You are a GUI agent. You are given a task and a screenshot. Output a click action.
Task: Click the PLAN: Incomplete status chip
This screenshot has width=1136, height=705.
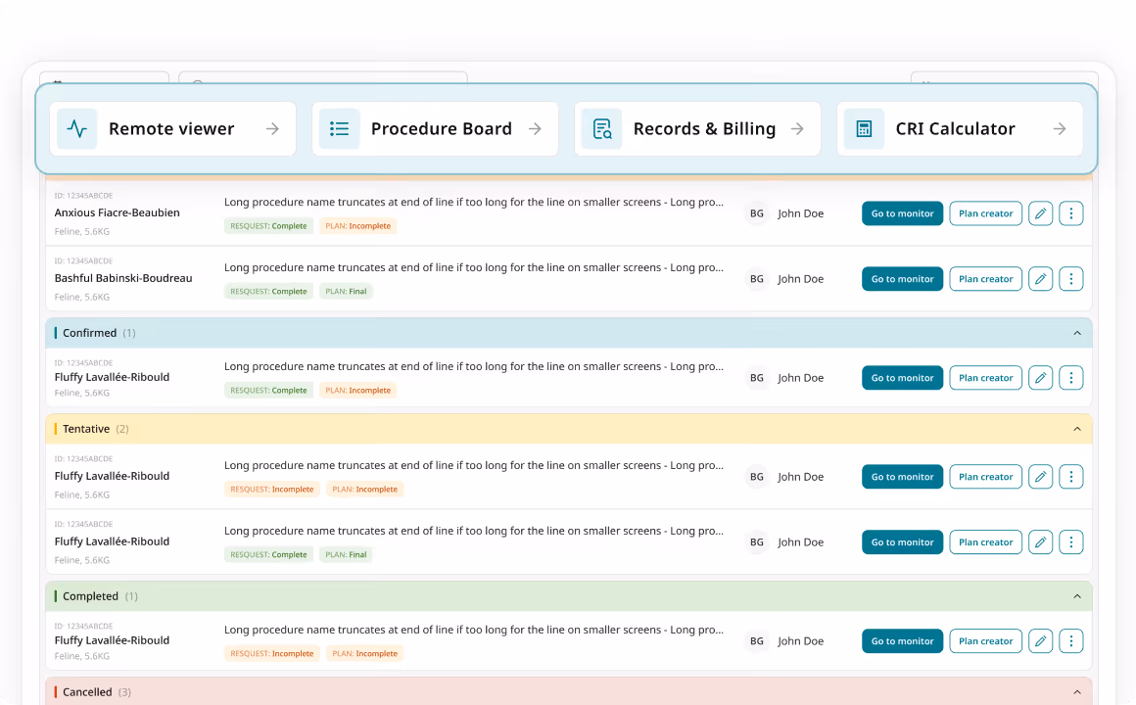point(358,225)
